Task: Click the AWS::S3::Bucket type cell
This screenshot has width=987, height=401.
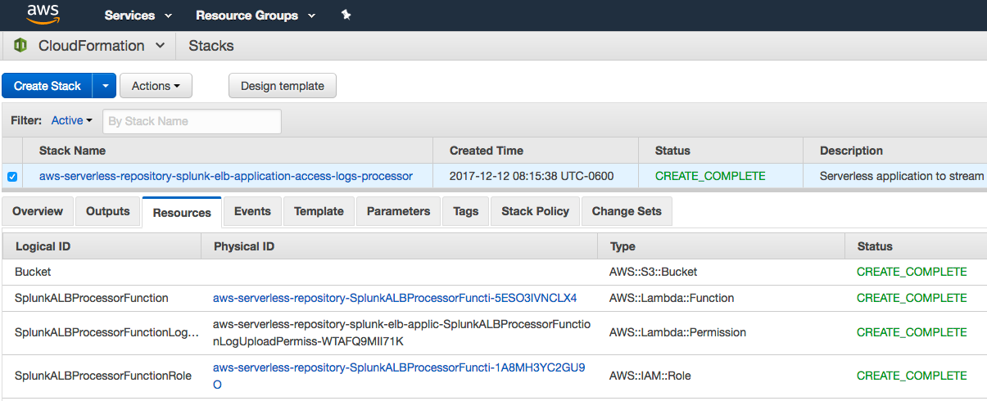Action: click(x=654, y=272)
